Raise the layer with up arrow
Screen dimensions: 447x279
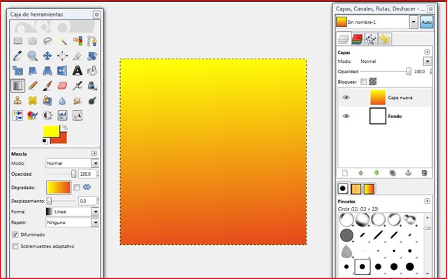coord(360,173)
